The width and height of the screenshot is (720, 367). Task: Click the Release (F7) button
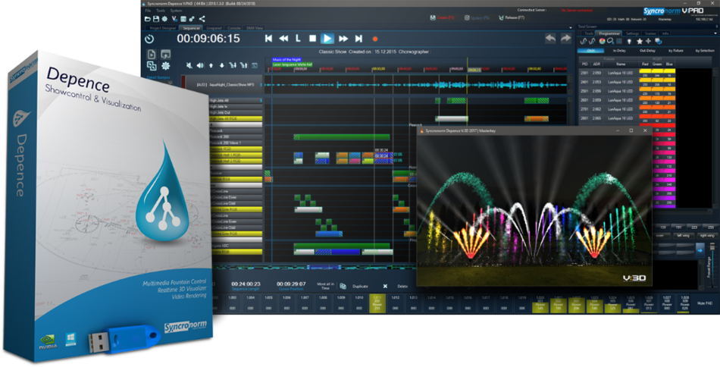point(510,16)
